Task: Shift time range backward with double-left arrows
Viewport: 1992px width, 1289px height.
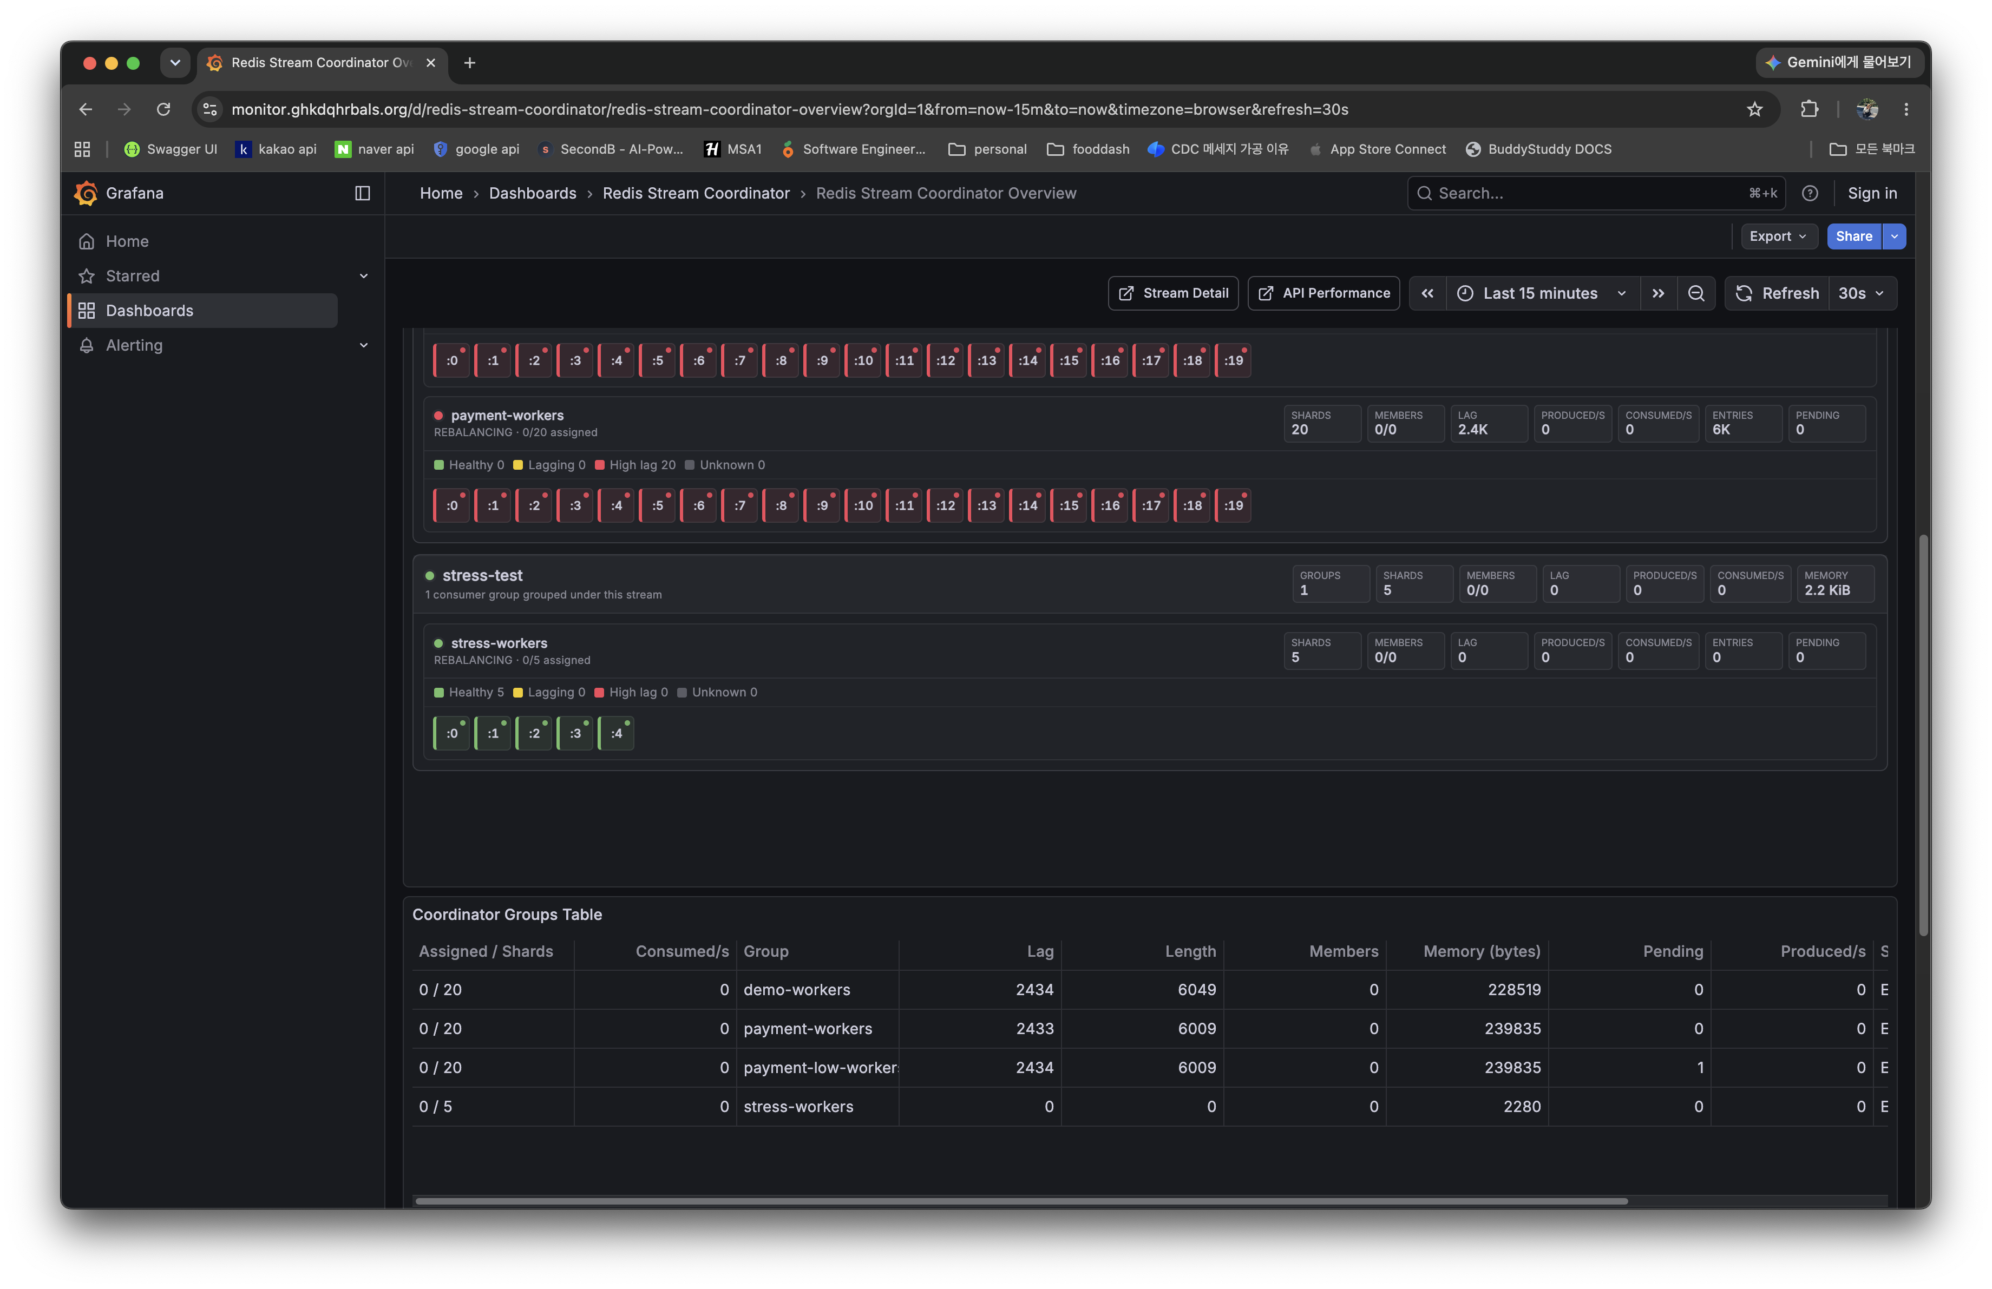Action: pos(1428,294)
